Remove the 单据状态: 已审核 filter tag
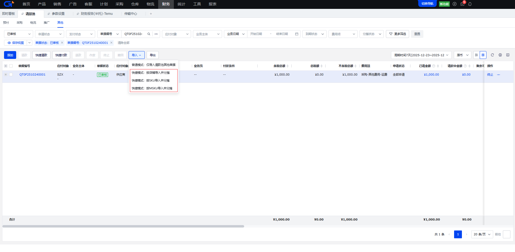The image size is (515, 252). click(62, 43)
